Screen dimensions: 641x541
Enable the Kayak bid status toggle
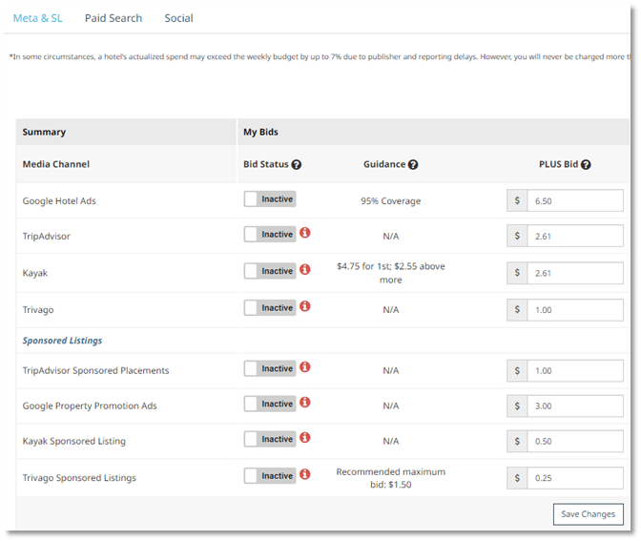click(270, 271)
